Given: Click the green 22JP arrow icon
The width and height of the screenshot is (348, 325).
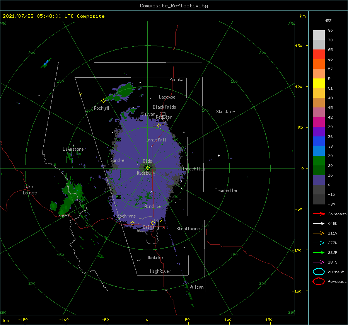Looking at the screenshot, I should pos(319,252).
